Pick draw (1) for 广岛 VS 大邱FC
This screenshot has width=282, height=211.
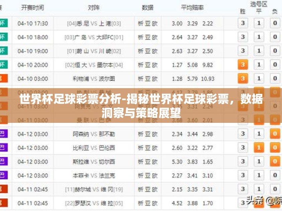coord(259,37)
